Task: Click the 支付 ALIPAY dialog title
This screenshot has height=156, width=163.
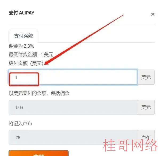Action: [x=22, y=13]
